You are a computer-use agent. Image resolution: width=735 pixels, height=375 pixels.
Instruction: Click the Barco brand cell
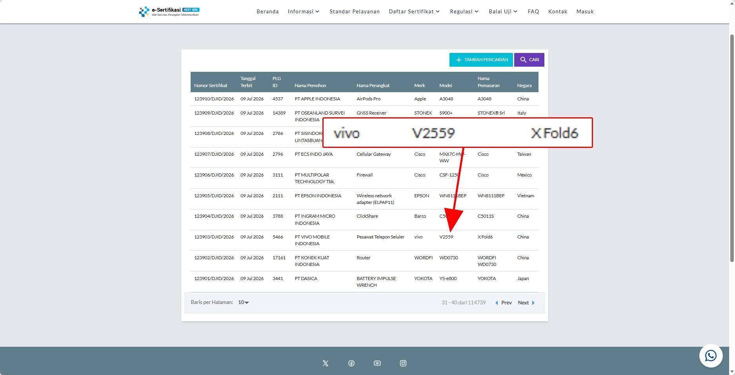pyautogui.click(x=420, y=216)
